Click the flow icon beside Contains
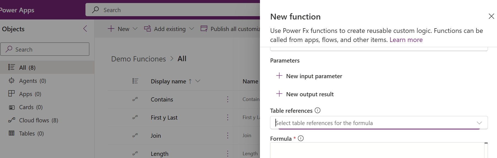The width and height of the screenshot is (497, 158). pos(135,99)
